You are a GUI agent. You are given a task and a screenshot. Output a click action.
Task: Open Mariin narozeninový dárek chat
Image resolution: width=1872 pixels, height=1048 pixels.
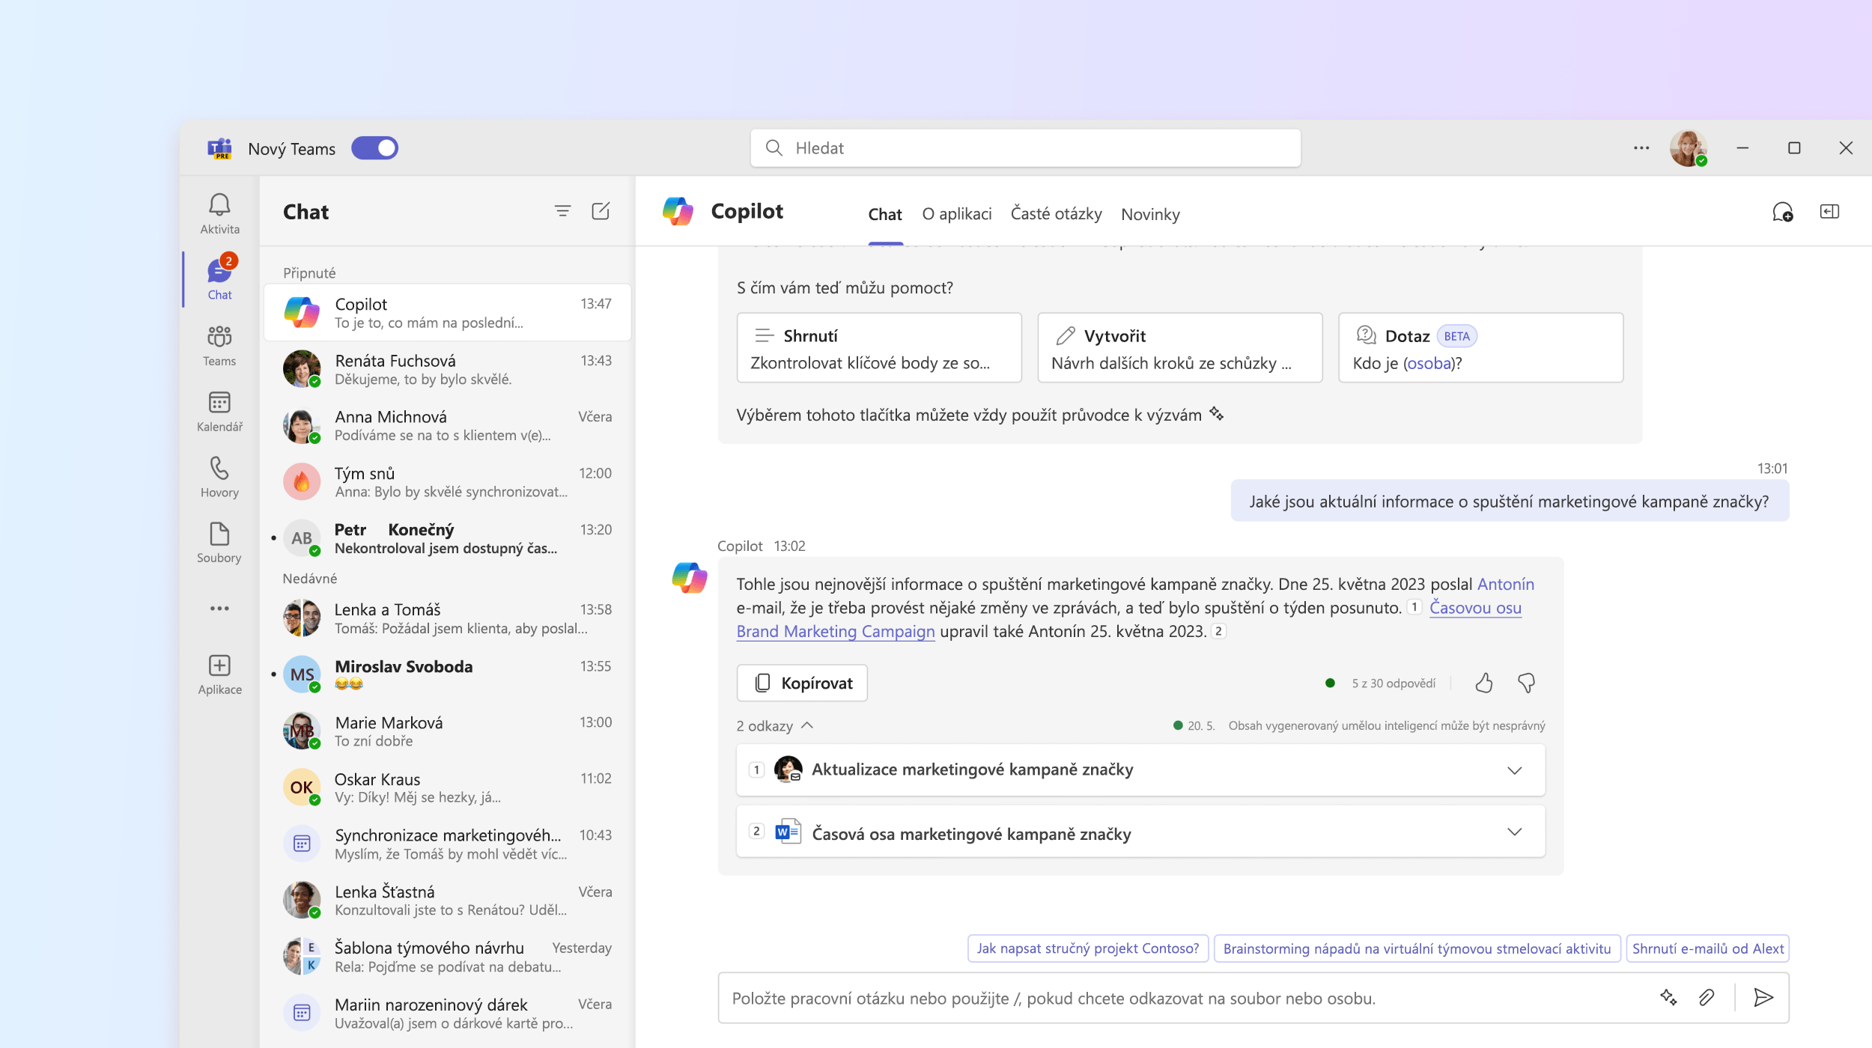coord(447,1013)
